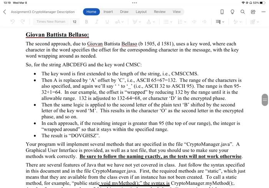This screenshot has width=269, height=188.
Task: Open the find options dropdown in toolbar
Action: click(x=254, y=22)
